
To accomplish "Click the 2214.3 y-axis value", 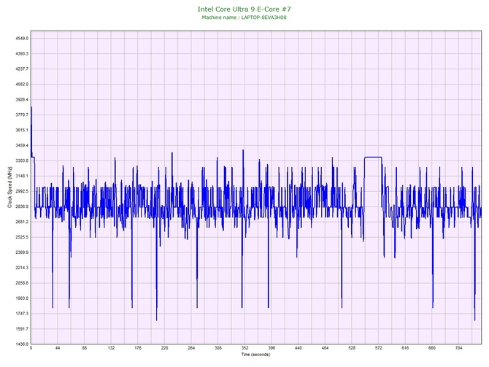I will point(22,268).
